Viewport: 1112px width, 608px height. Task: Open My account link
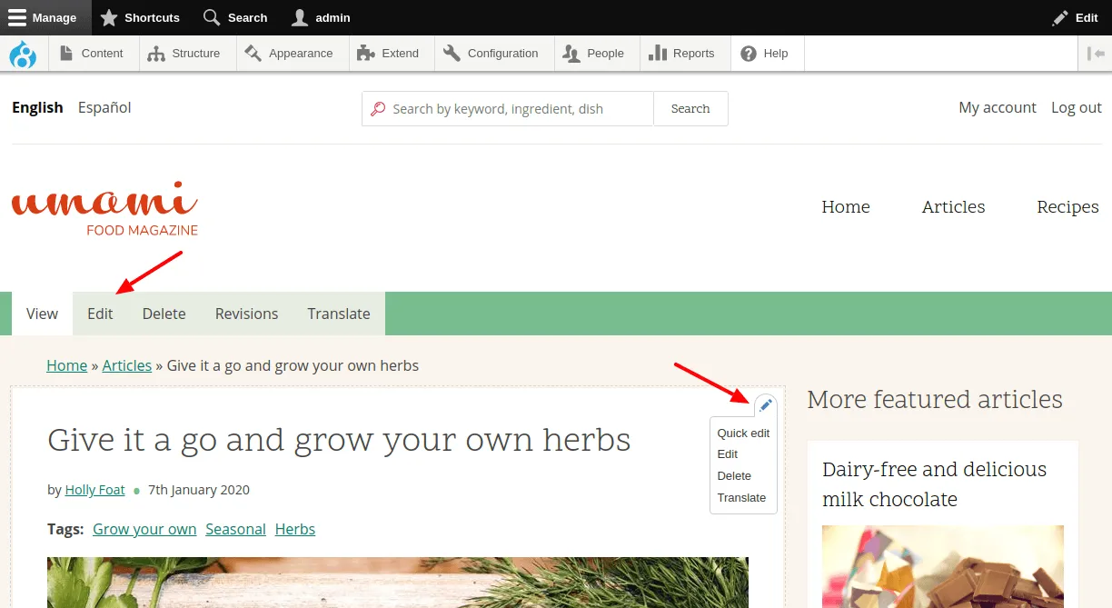click(998, 107)
